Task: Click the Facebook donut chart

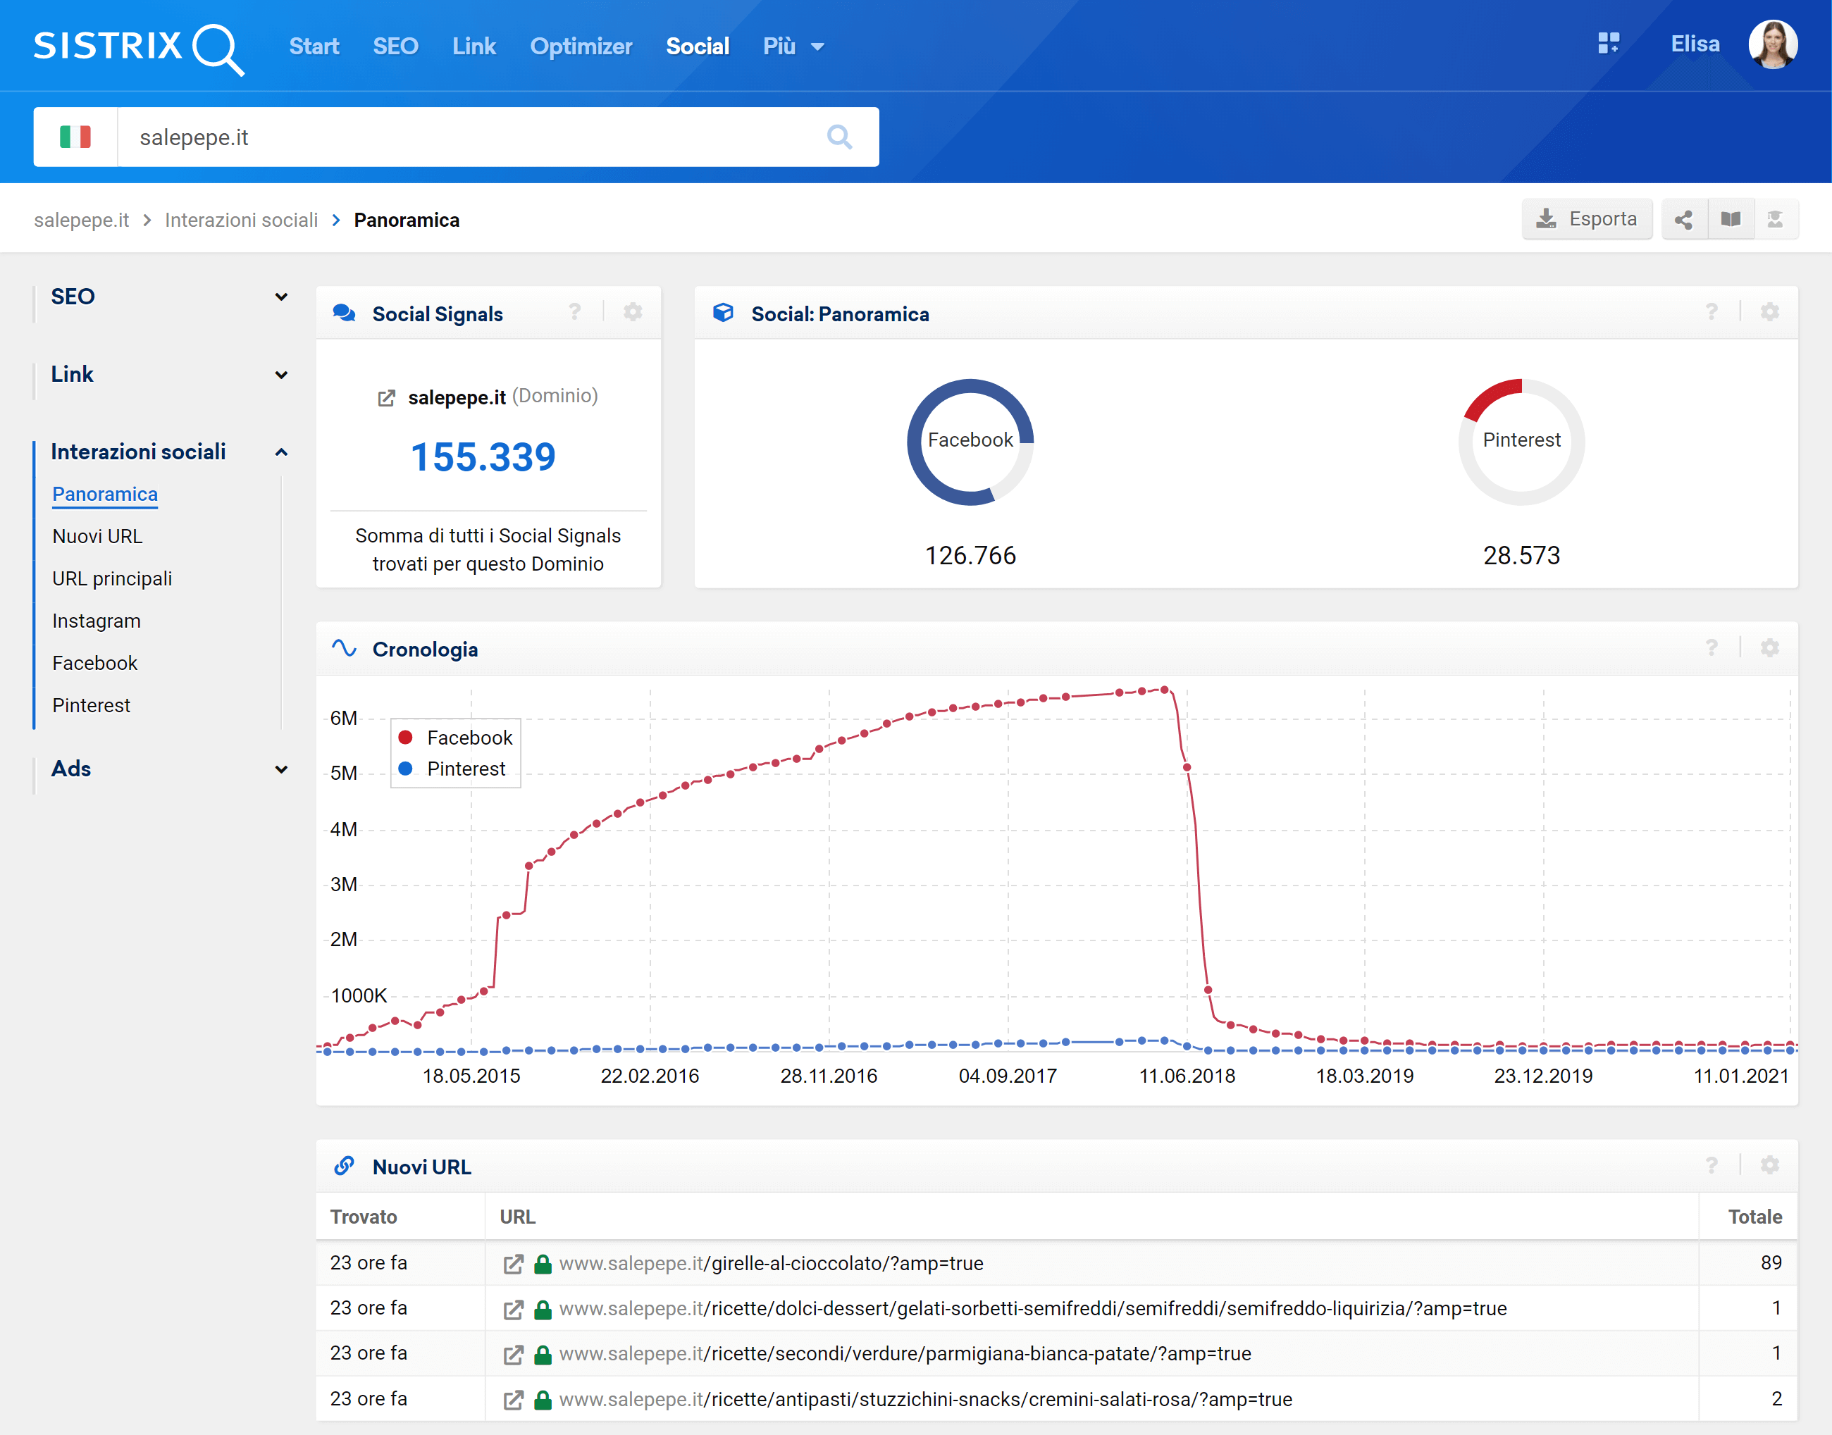Action: coord(971,442)
